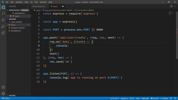The image size is (178, 100).
Task: Open notifications bell in status bar
Action: [175, 98]
